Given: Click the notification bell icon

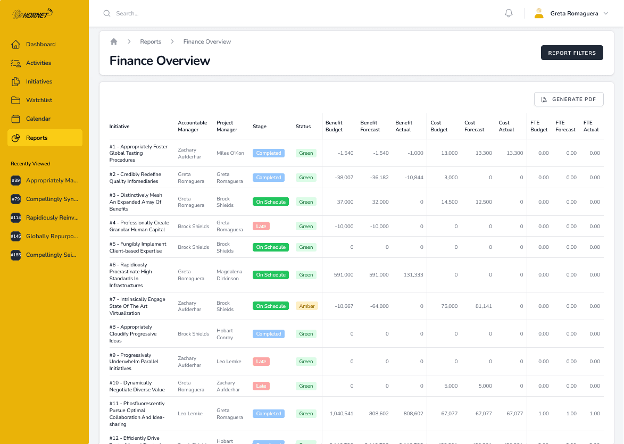Looking at the screenshot, I should click(x=509, y=13).
